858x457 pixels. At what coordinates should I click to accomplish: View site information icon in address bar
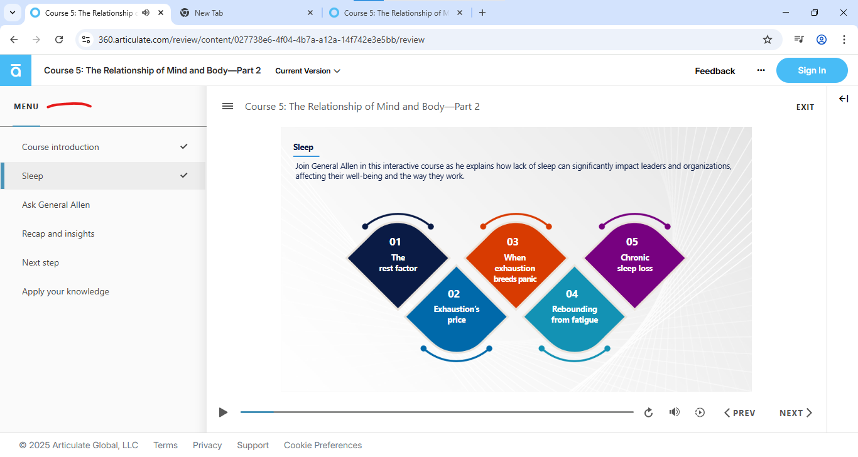pos(87,40)
